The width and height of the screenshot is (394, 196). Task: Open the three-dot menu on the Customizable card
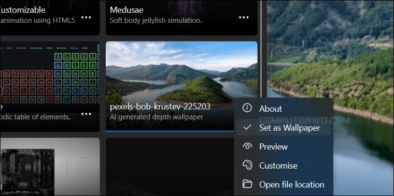[86, 17]
